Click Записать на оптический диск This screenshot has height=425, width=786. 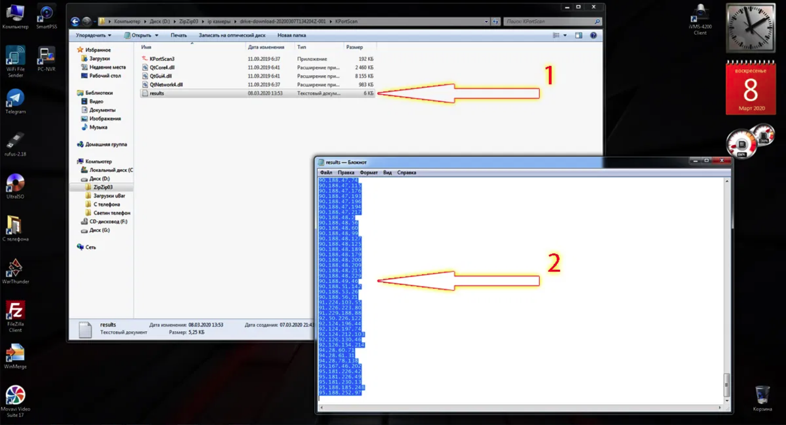(x=232, y=35)
